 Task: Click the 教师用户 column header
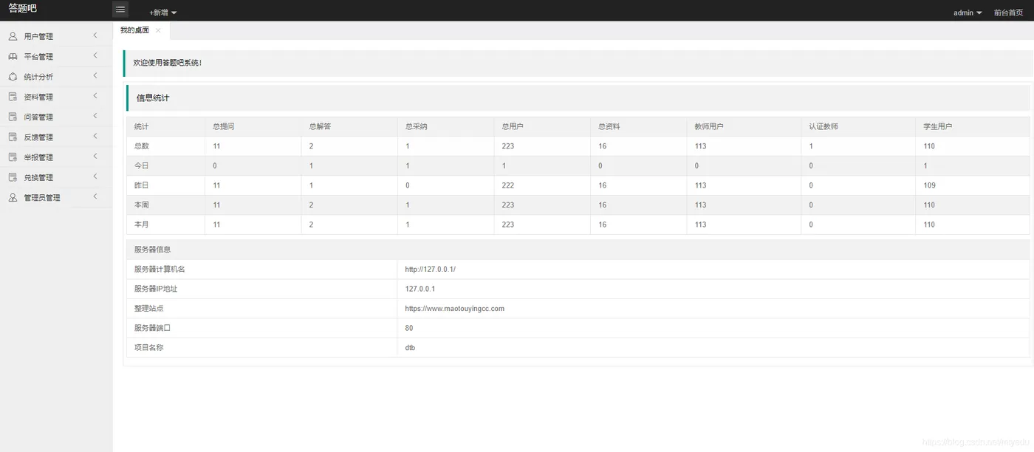709,126
